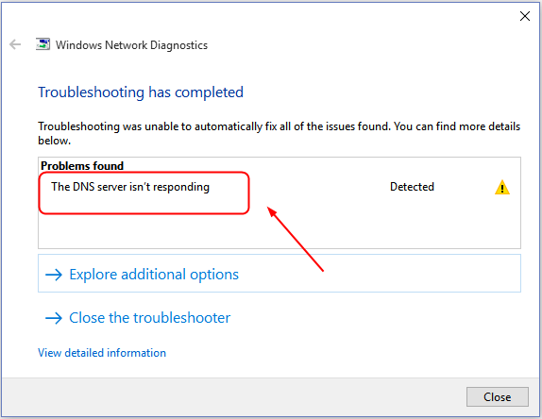542x419 pixels.
Task: Open View detailed information link
Action: [x=102, y=353]
